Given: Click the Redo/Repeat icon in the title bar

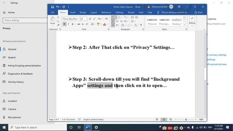Looking at the screenshot, I should 64,7.
